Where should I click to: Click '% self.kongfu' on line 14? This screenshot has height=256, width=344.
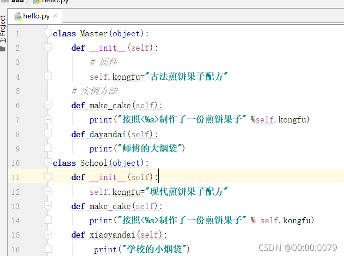281,221
